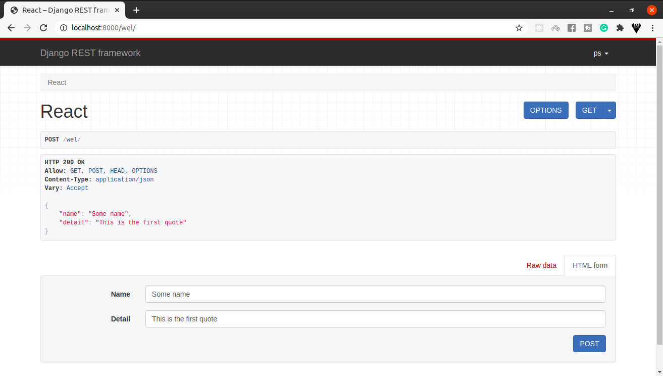
Task: Click the address bar URL localhost:8000/wel/
Action: (104, 28)
